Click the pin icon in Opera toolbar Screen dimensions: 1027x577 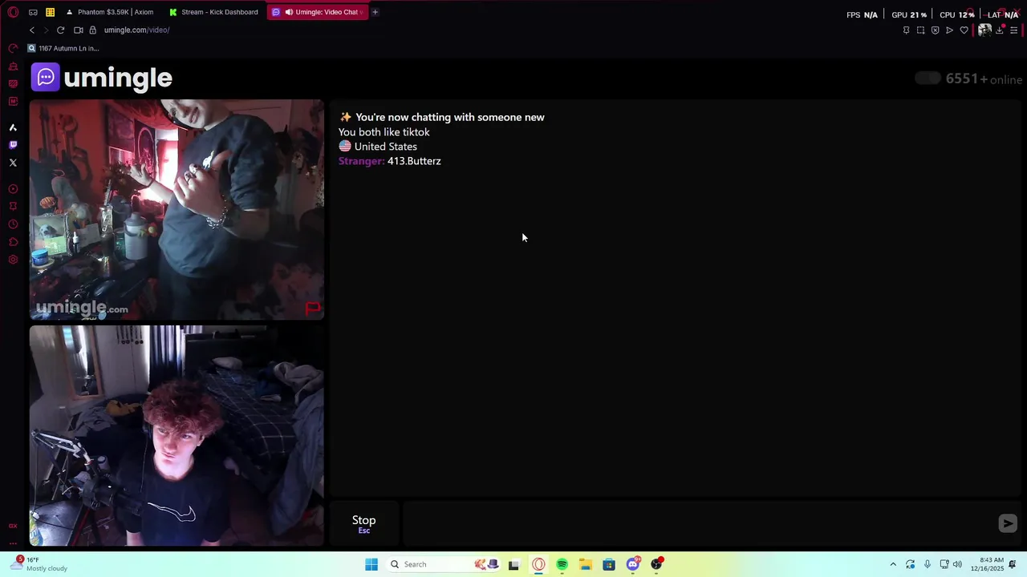[x=906, y=30]
